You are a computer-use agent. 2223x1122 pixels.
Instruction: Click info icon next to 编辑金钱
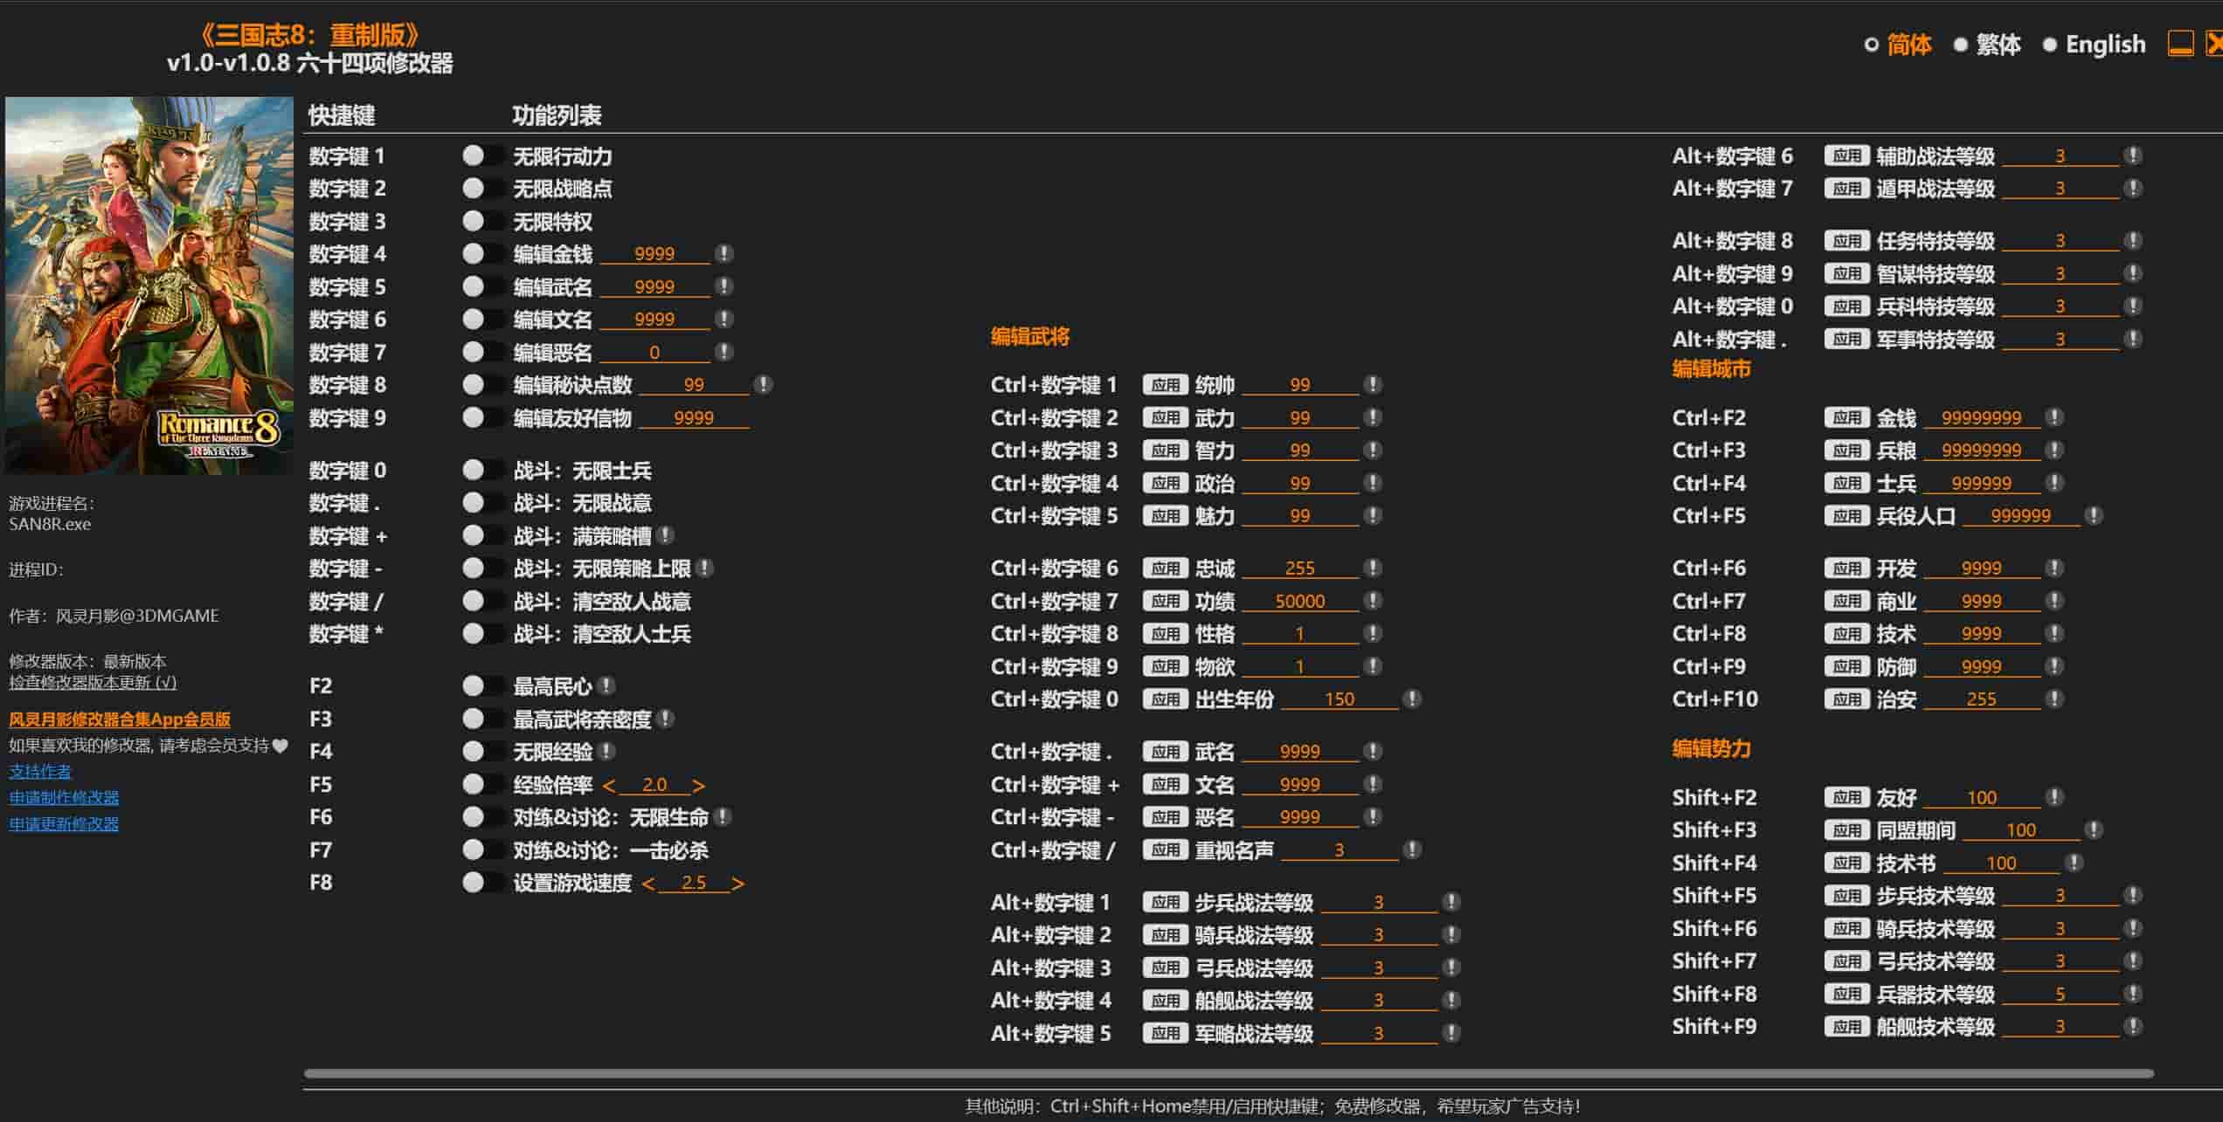click(724, 254)
